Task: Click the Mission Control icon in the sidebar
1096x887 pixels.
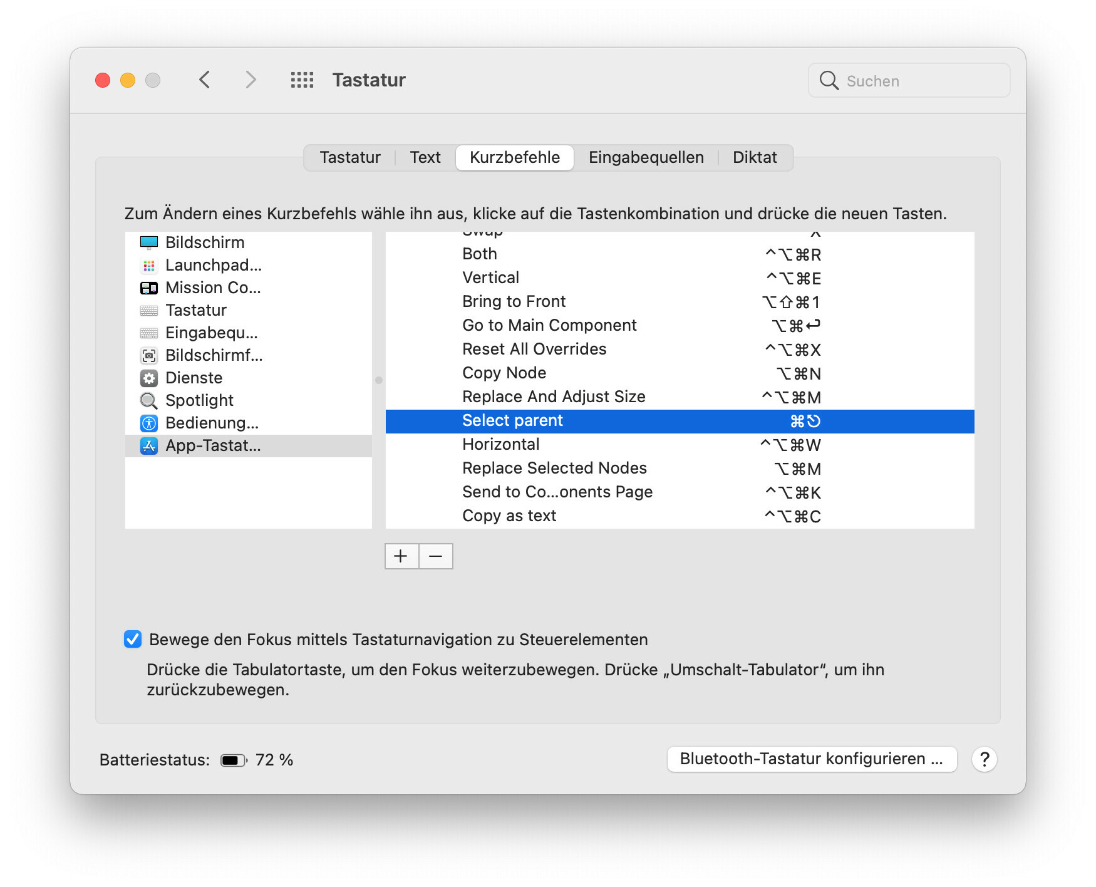Action: (149, 288)
